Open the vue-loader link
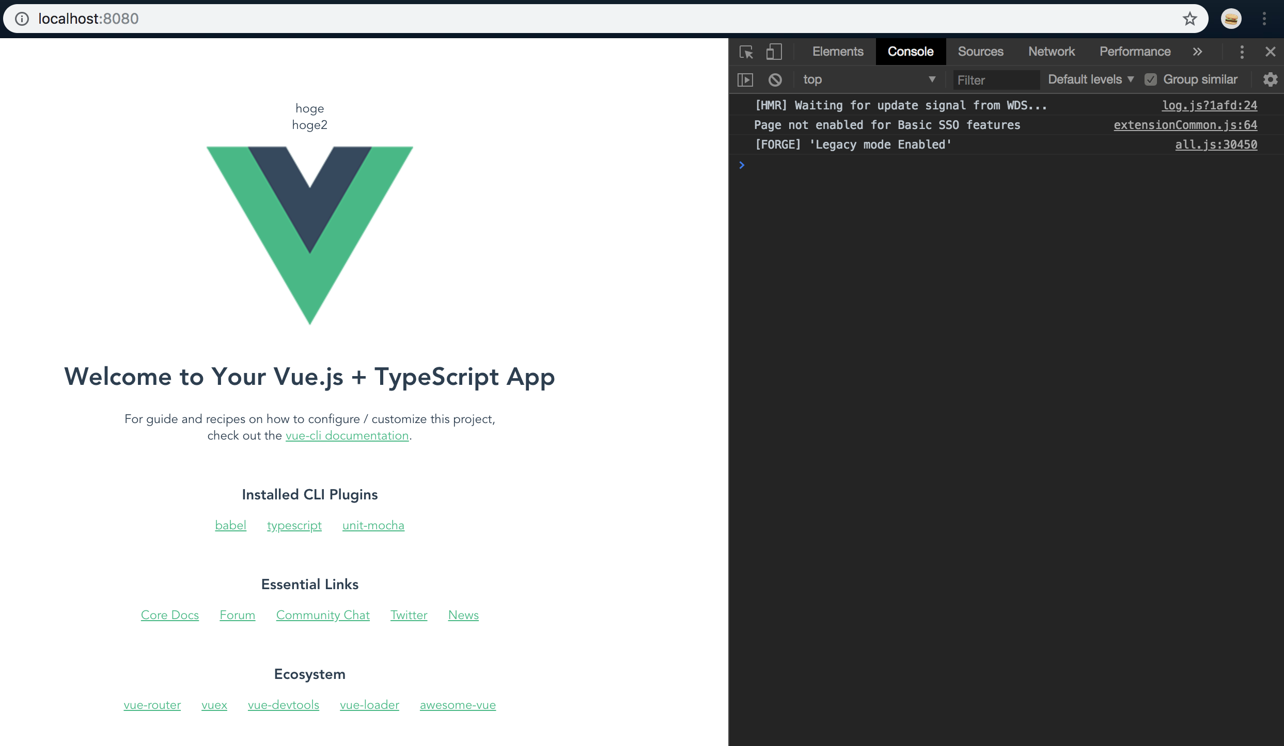The width and height of the screenshot is (1284, 746). (370, 705)
